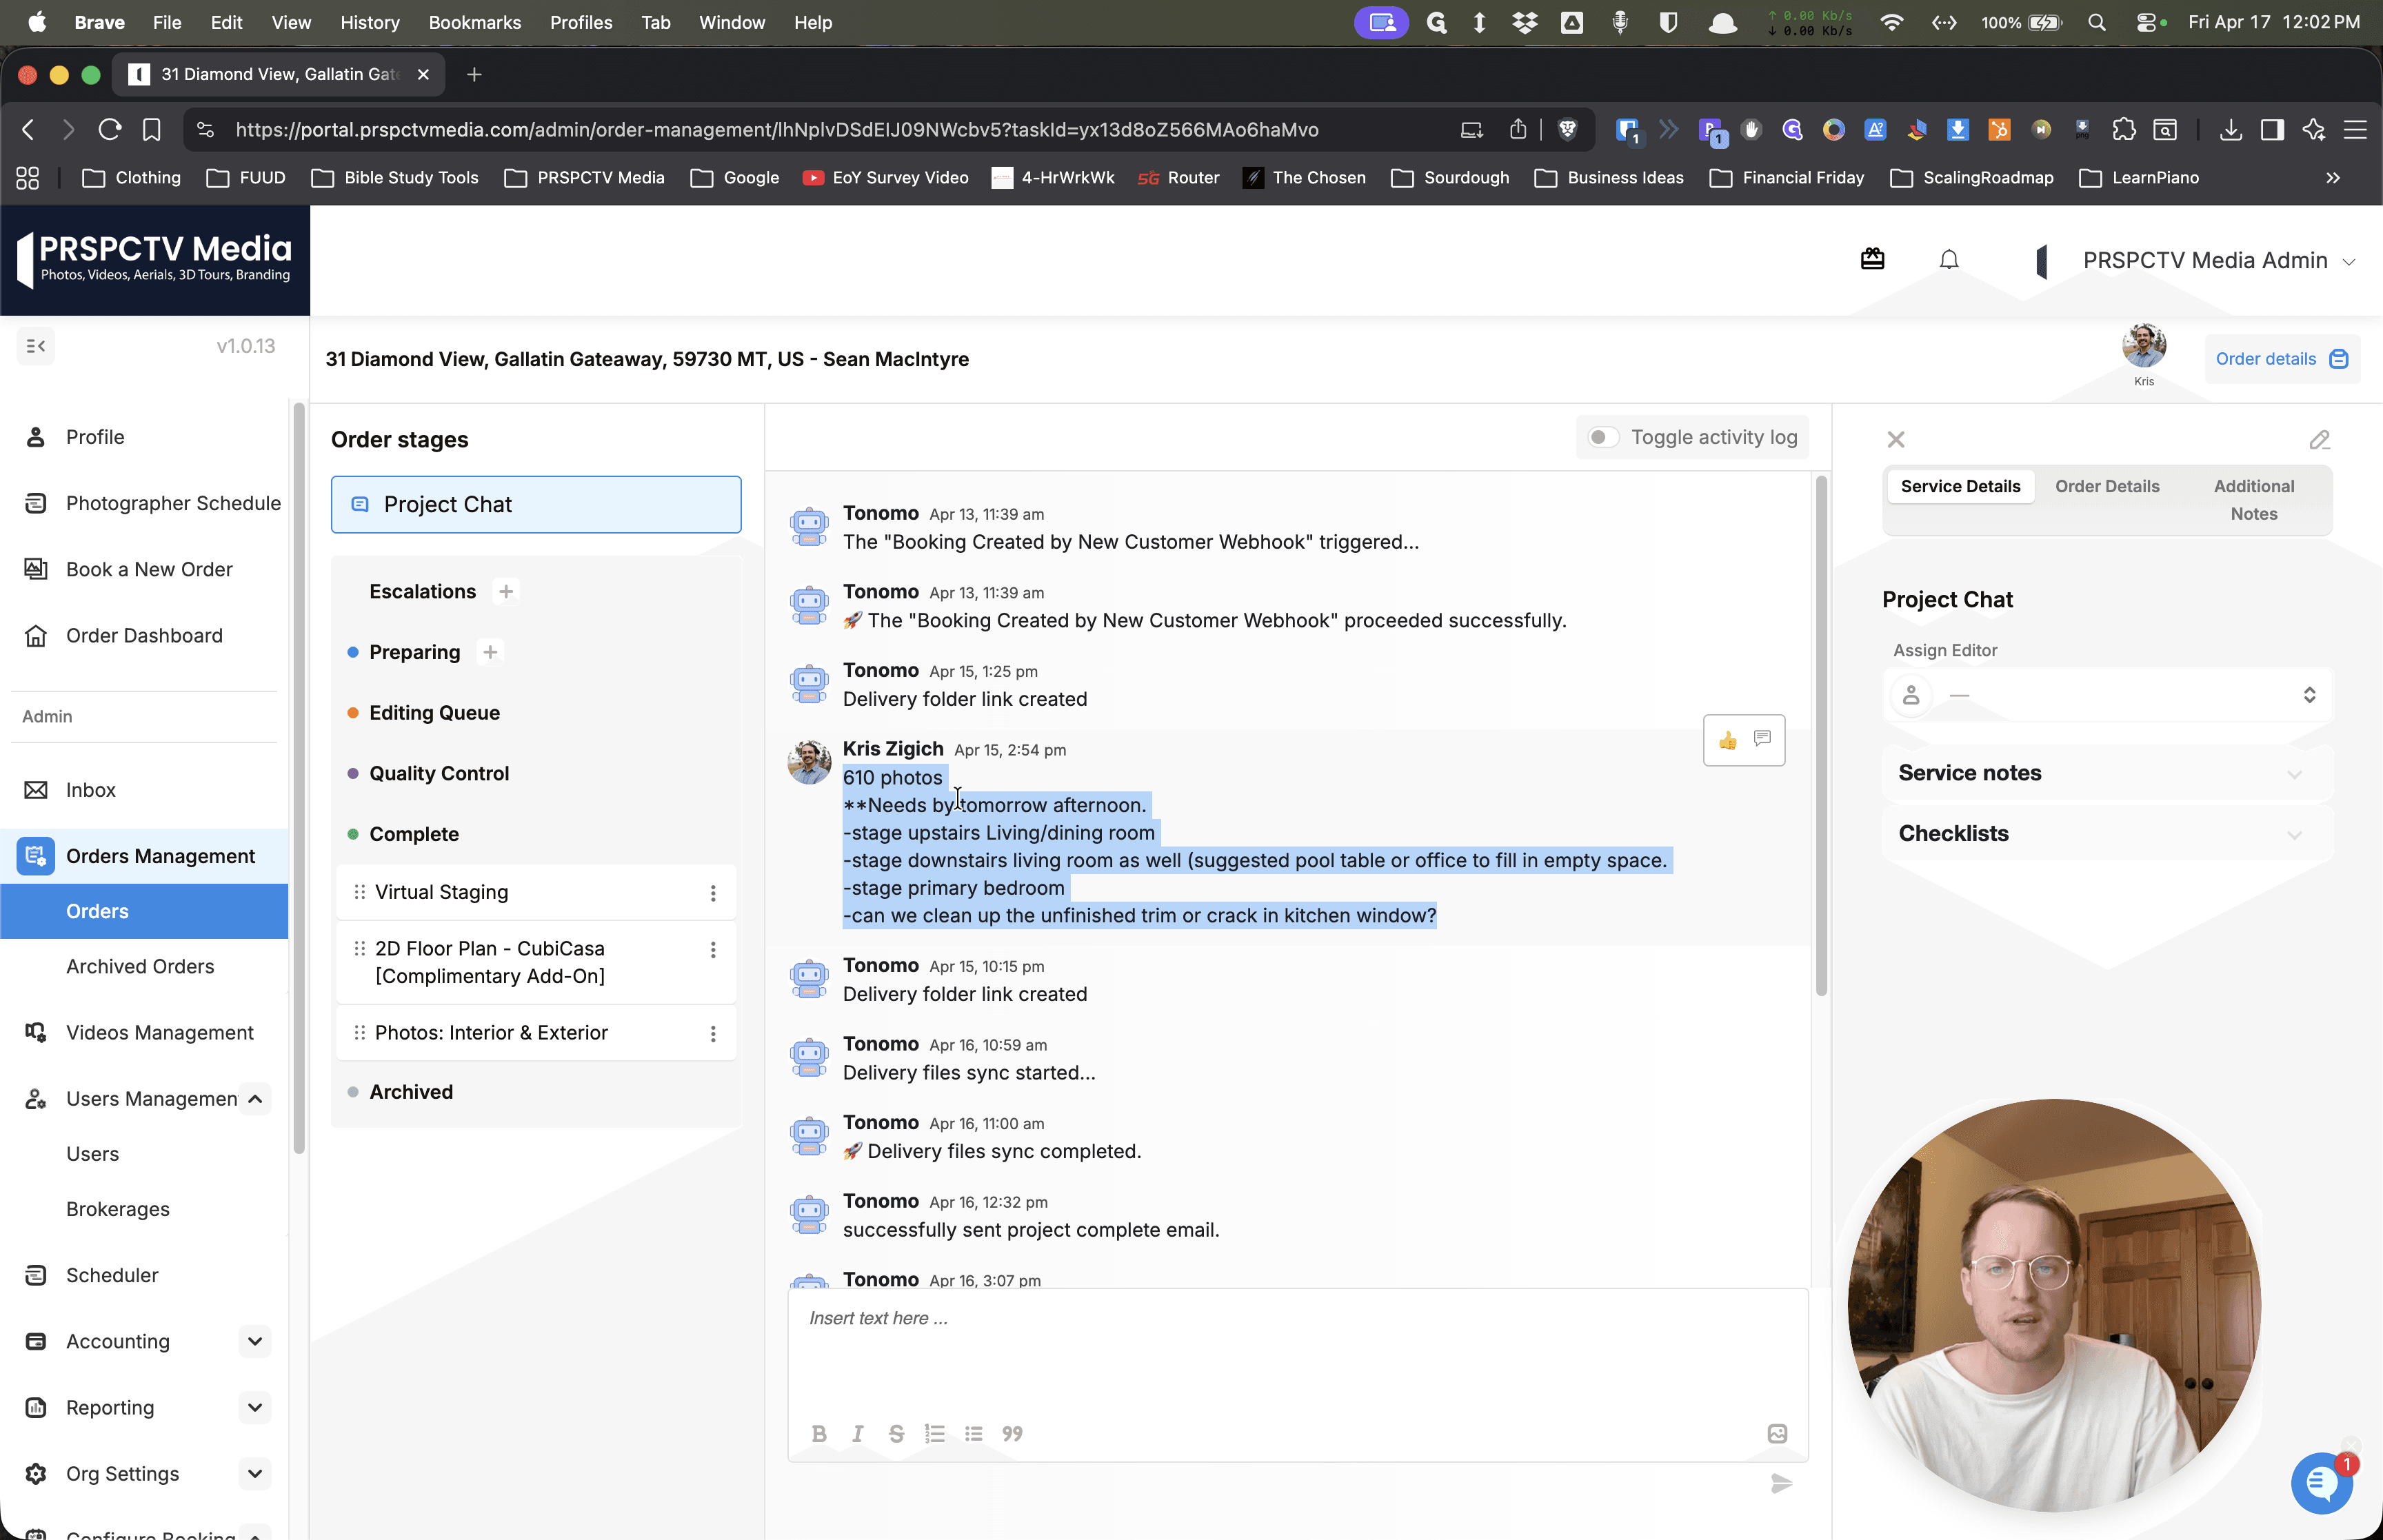Switch to Order Details tab
This screenshot has height=1540, width=2383.
click(2106, 486)
